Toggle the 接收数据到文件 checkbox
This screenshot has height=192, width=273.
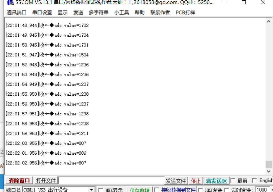pyautogui.click(x=157, y=190)
